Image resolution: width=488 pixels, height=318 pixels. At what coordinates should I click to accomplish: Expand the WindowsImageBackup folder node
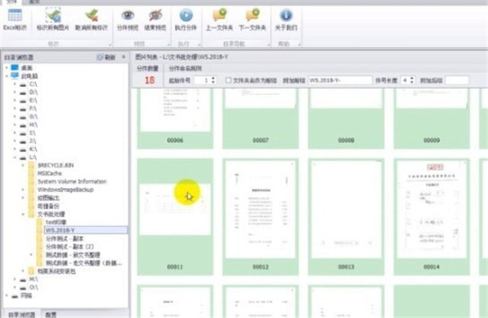click(x=23, y=189)
